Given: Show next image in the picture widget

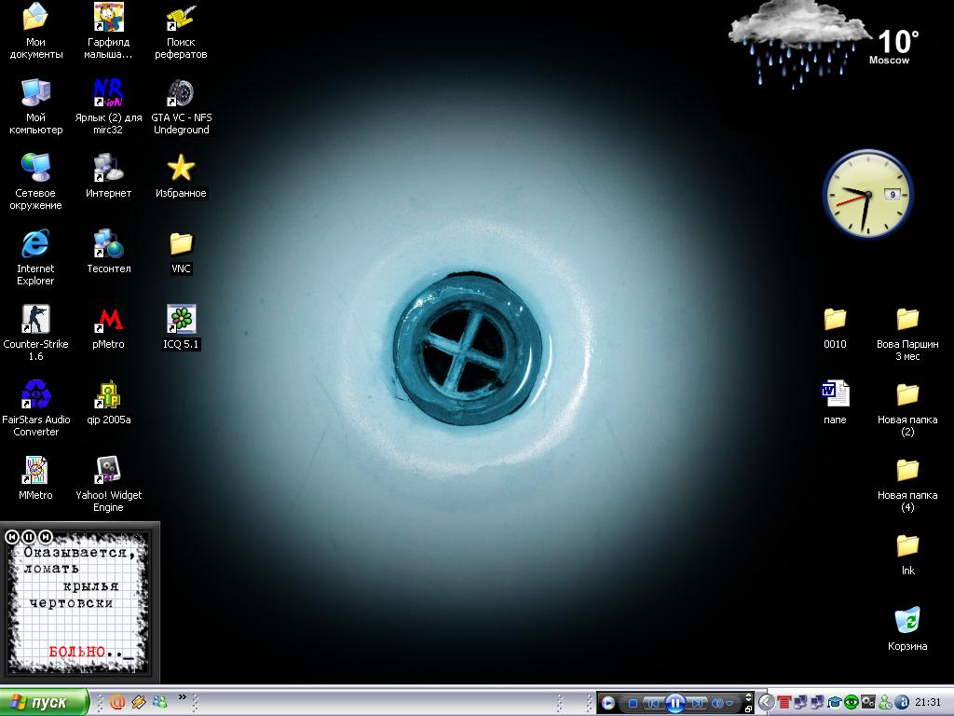Looking at the screenshot, I should click(x=46, y=537).
